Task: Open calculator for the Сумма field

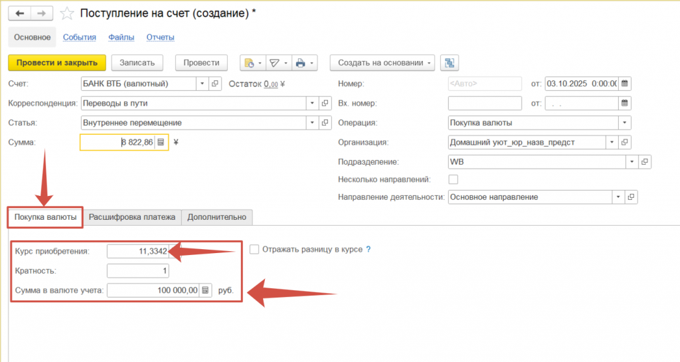Action: (161, 142)
